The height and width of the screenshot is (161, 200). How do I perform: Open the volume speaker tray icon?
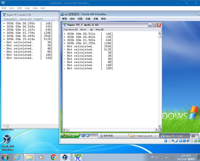coord(167,157)
